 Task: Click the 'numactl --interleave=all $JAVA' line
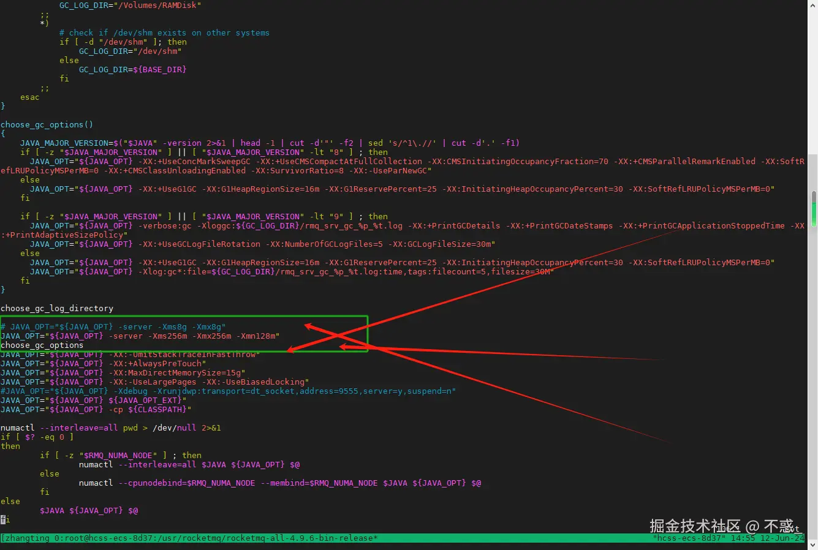[x=189, y=464]
